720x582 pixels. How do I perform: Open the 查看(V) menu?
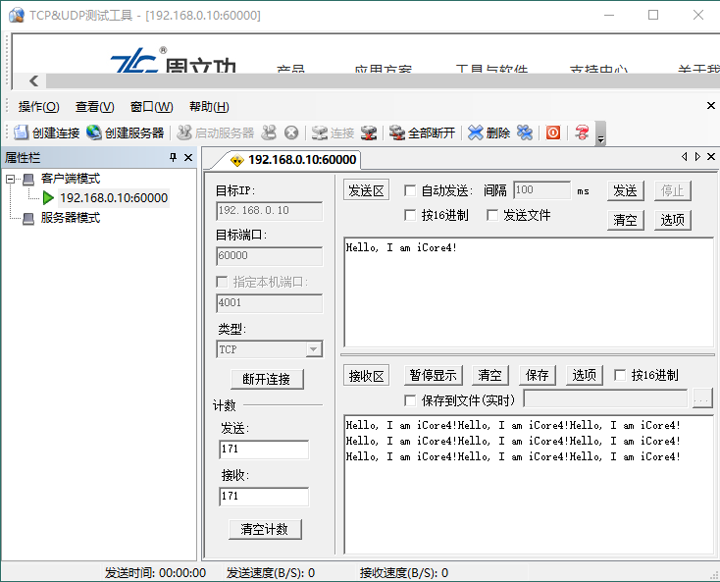94,107
